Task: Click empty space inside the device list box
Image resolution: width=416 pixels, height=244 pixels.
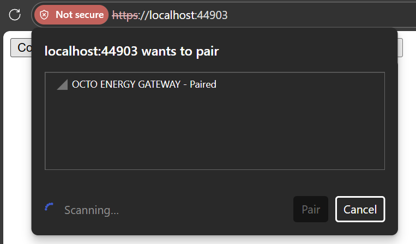Action: point(215,130)
